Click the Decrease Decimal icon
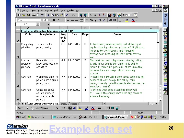 coord(105,20)
